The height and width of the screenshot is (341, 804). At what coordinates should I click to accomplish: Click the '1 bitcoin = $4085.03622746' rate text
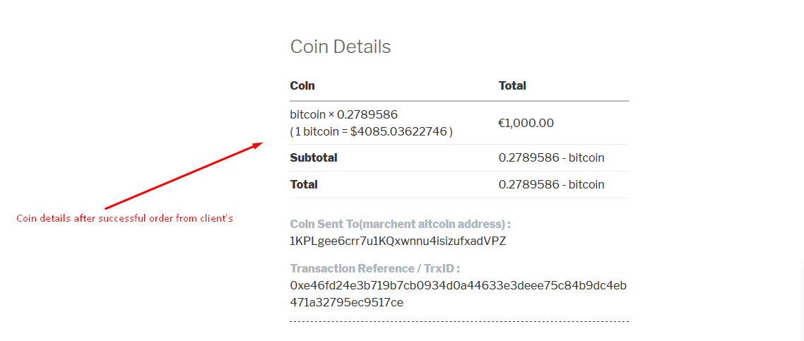(371, 131)
